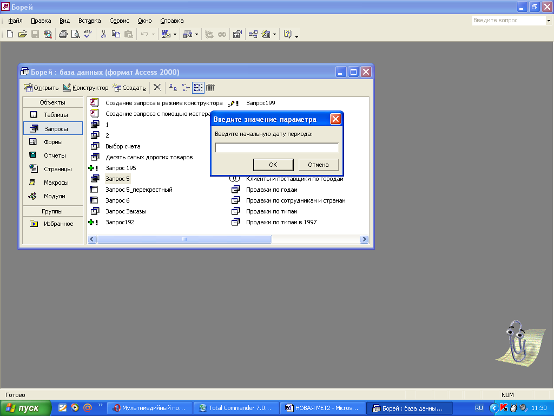Select 'Десять самых дорогих товаров' query

point(149,157)
